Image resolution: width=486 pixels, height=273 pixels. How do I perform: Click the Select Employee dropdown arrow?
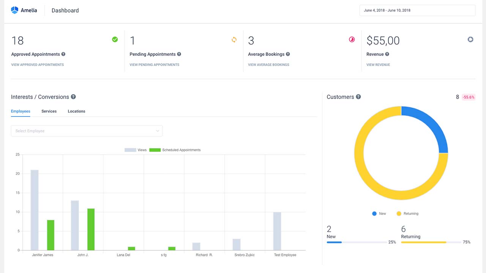(x=158, y=131)
